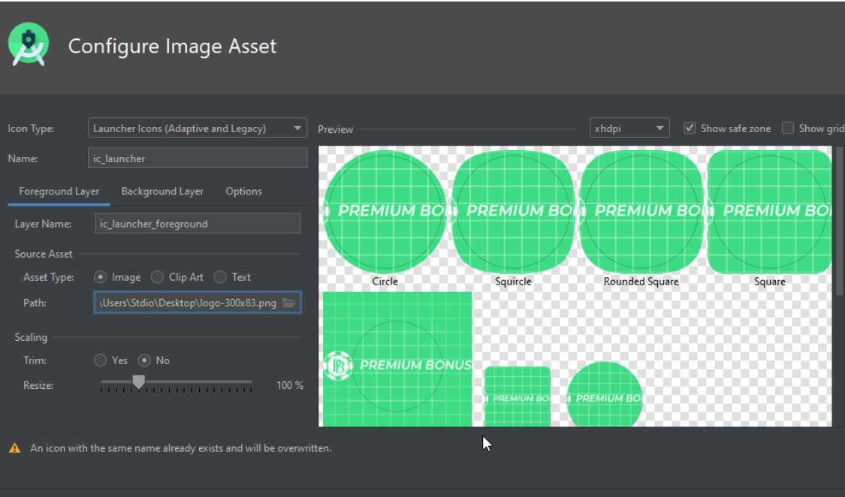Edit the Name field ic_launcher
Screen dimensions: 845x497
(198, 158)
